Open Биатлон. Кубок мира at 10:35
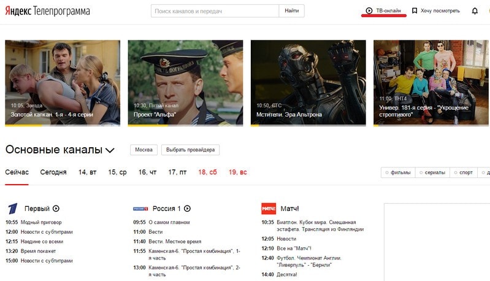 click(320, 226)
